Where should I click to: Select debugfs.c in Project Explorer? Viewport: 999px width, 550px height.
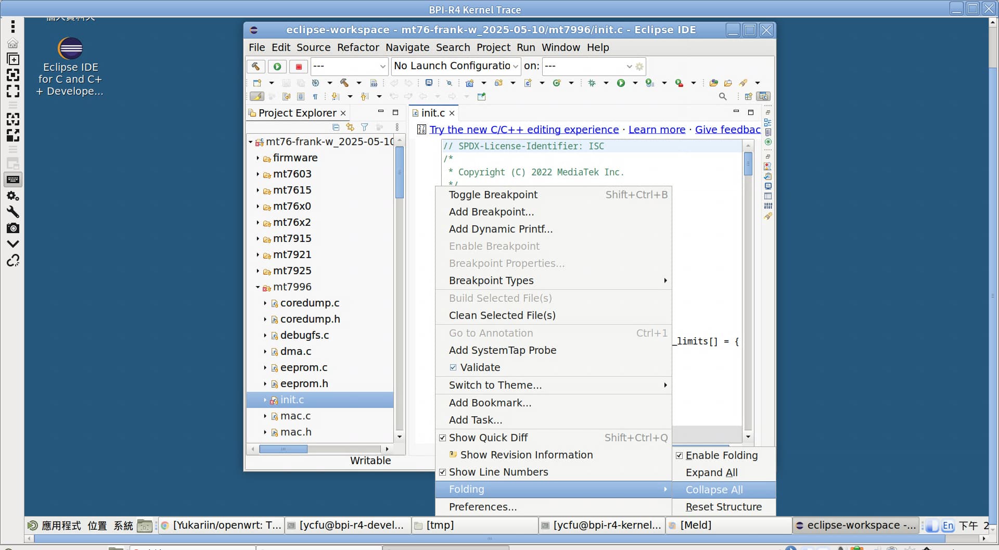click(x=304, y=335)
